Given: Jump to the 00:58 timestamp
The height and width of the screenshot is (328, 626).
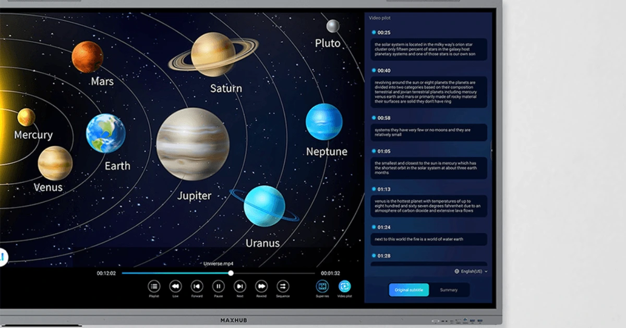Looking at the screenshot, I should pyautogui.click(x=384, y=118).
